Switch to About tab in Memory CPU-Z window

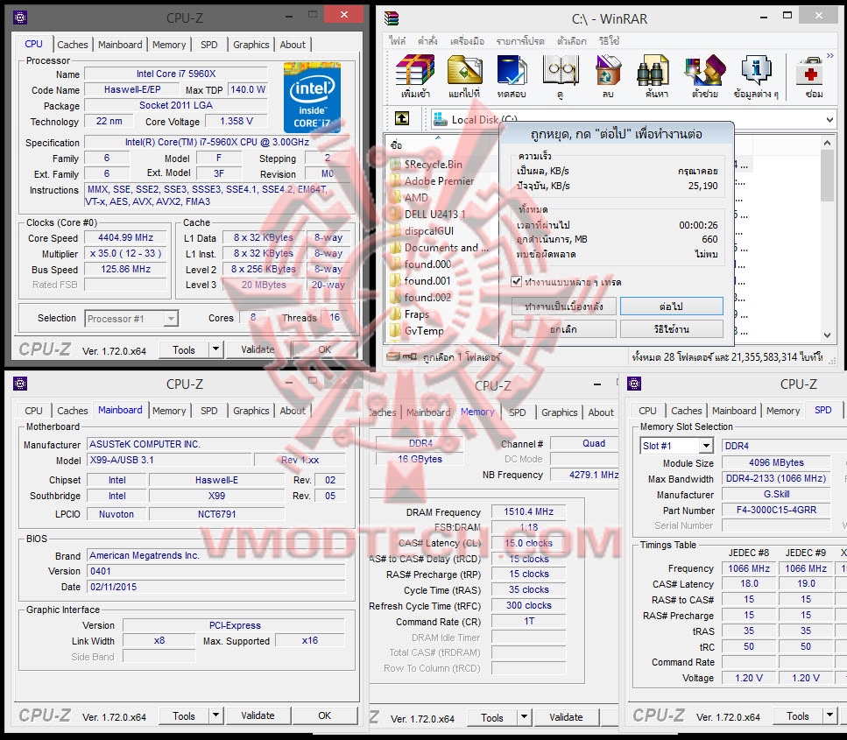click(x=601, y=412)
